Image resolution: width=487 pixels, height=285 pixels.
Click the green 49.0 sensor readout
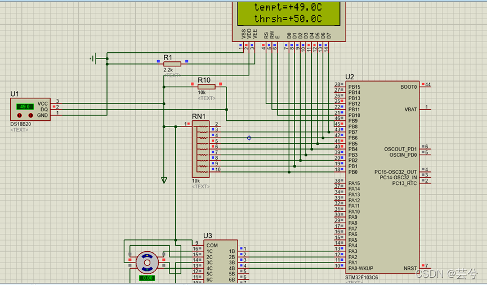click(x=25, y=107)
